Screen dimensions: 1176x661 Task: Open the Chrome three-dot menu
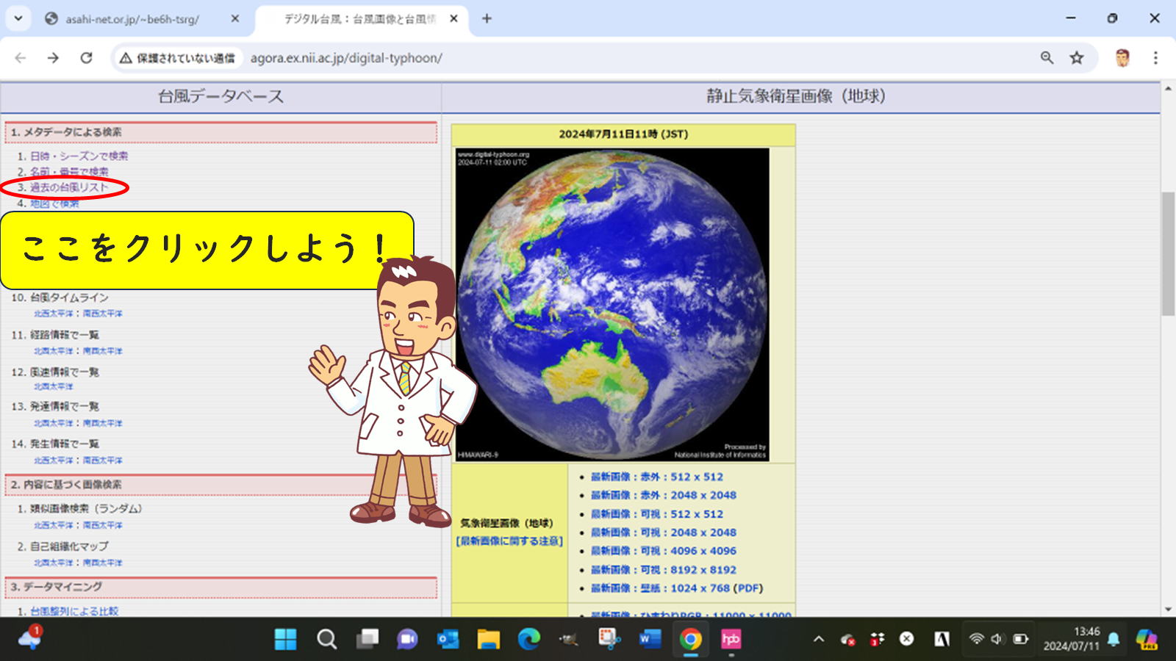[x=1155, y=58]
